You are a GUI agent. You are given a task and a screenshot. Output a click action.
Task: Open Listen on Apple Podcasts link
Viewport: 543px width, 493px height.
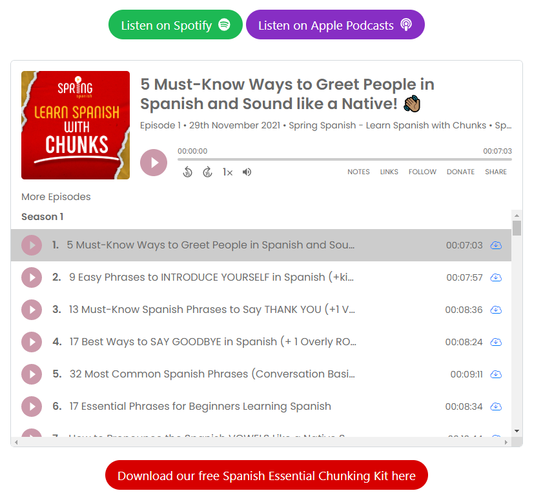click(335, 25)
